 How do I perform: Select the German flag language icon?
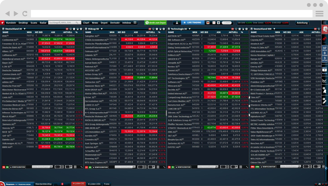coord(208,23)
